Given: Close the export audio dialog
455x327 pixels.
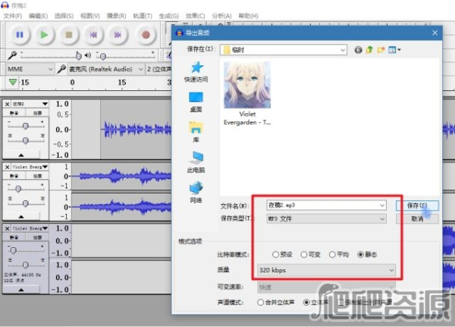Looking at the screenshot, I should pyautogui.click(x=435, y=33).
